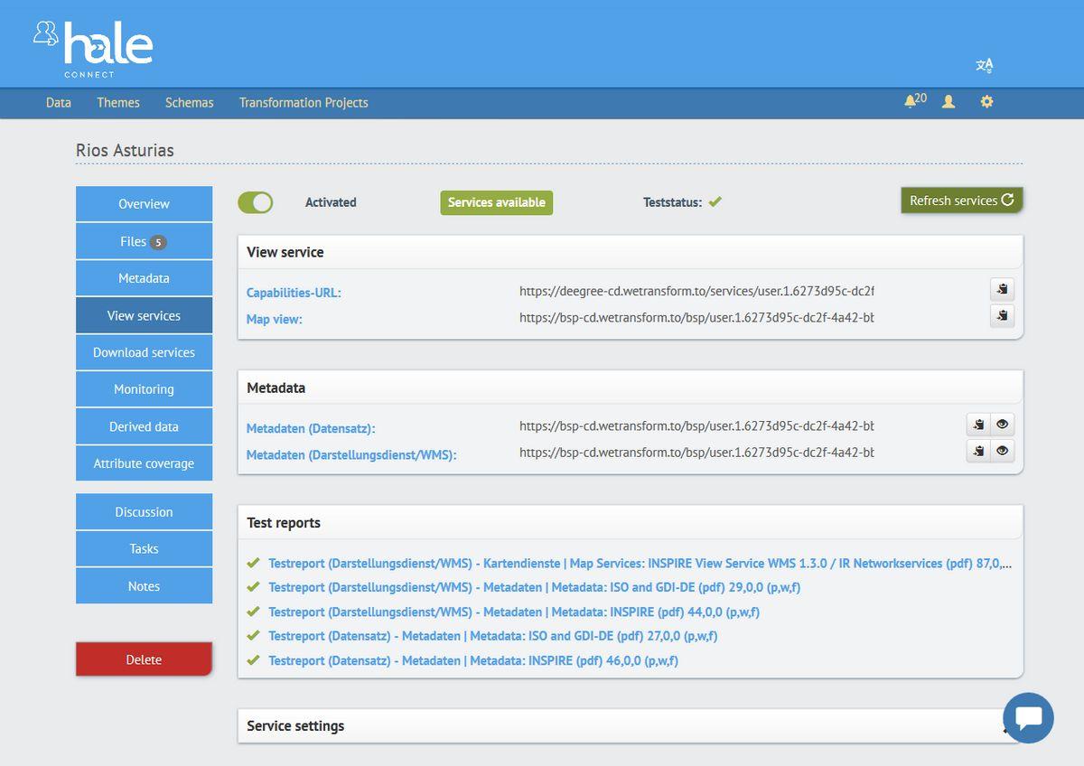Copy the Metadaten (Datensatz) URL
The width and height of the screenshot is (1084, 766).
978,425
